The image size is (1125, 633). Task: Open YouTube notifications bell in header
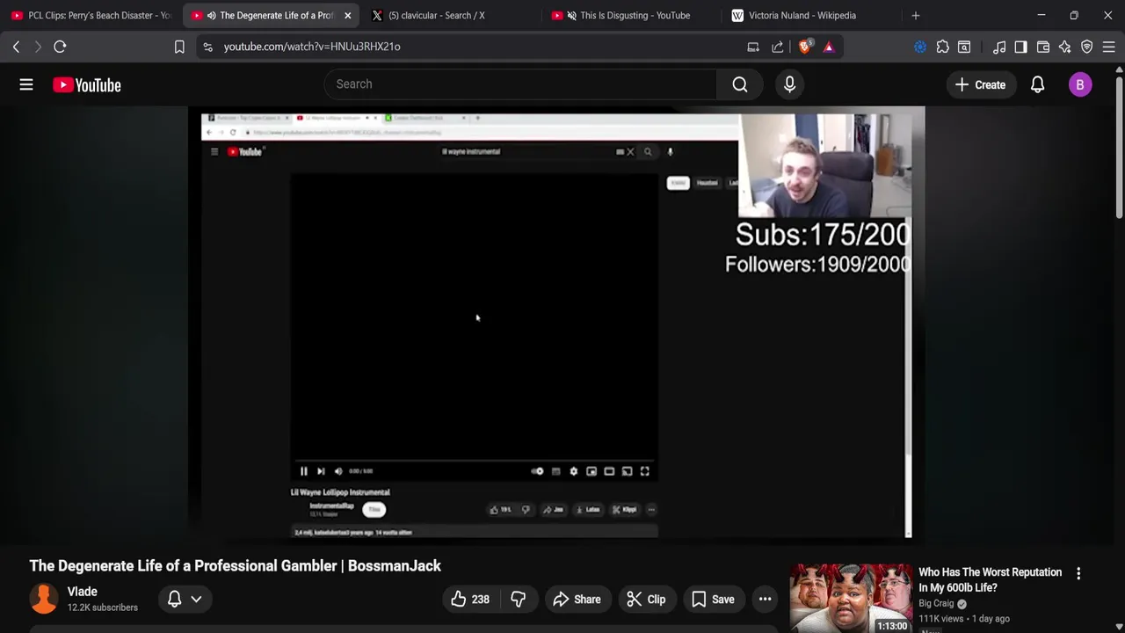click(1037, 84)
